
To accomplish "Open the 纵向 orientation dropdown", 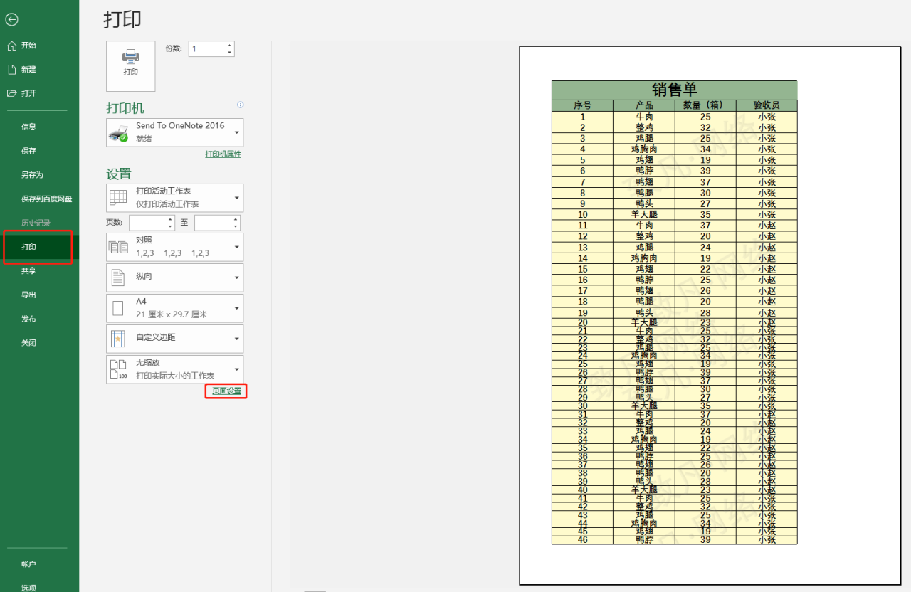I will [x=236, y=277].
